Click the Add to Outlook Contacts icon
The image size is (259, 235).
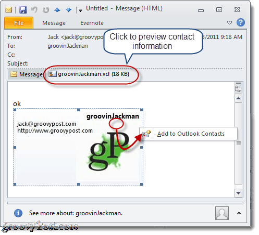point(146,134)
